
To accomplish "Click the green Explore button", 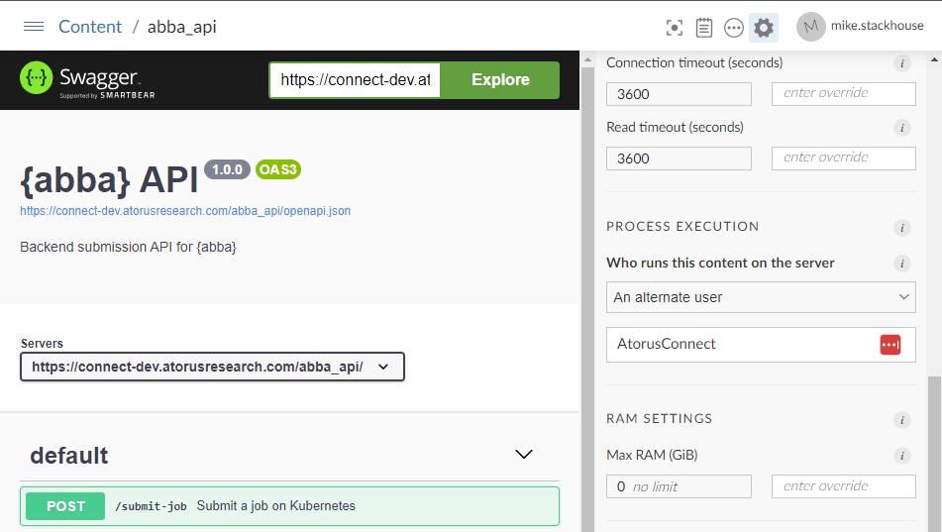I will click(x=500, y=80).
